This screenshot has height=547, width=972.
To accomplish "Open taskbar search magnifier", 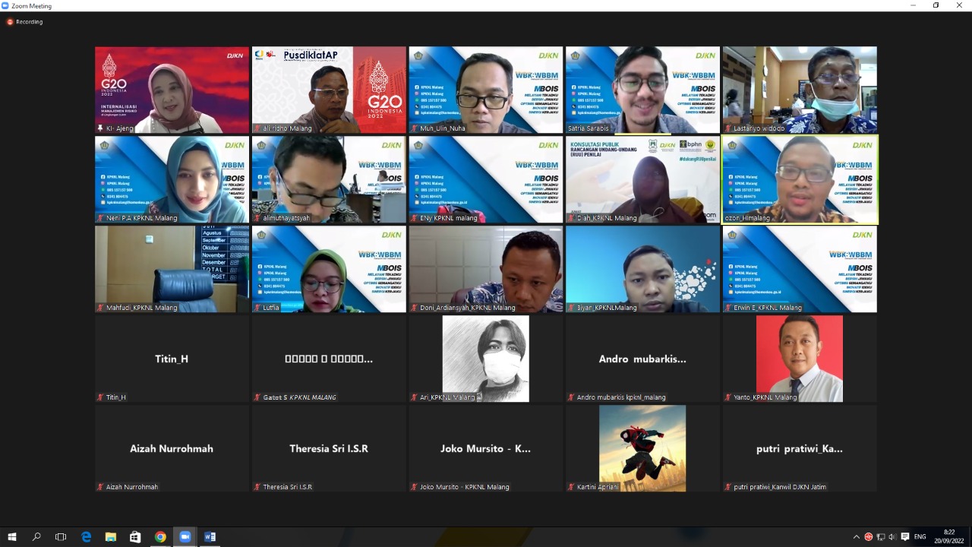I will (x=36, y=537).
